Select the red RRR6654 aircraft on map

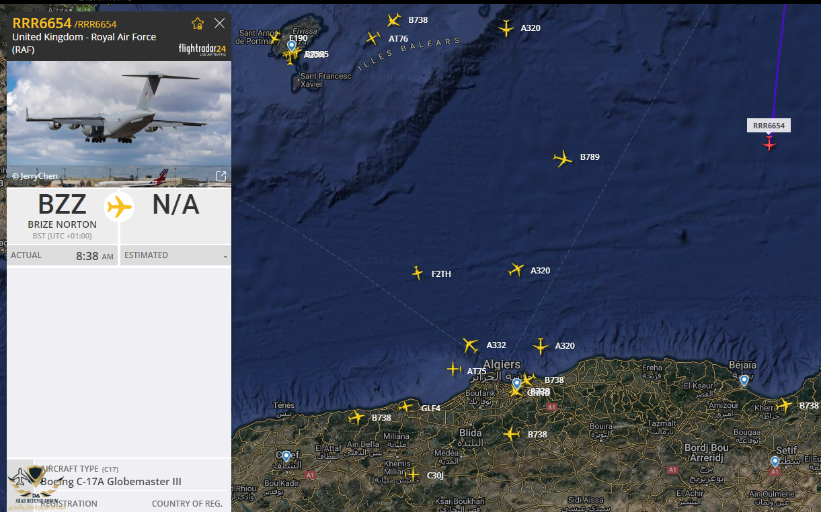click(x=769, y=143)
